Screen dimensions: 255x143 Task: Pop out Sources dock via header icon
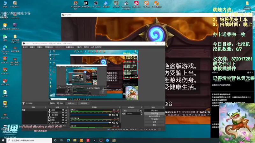68,107
